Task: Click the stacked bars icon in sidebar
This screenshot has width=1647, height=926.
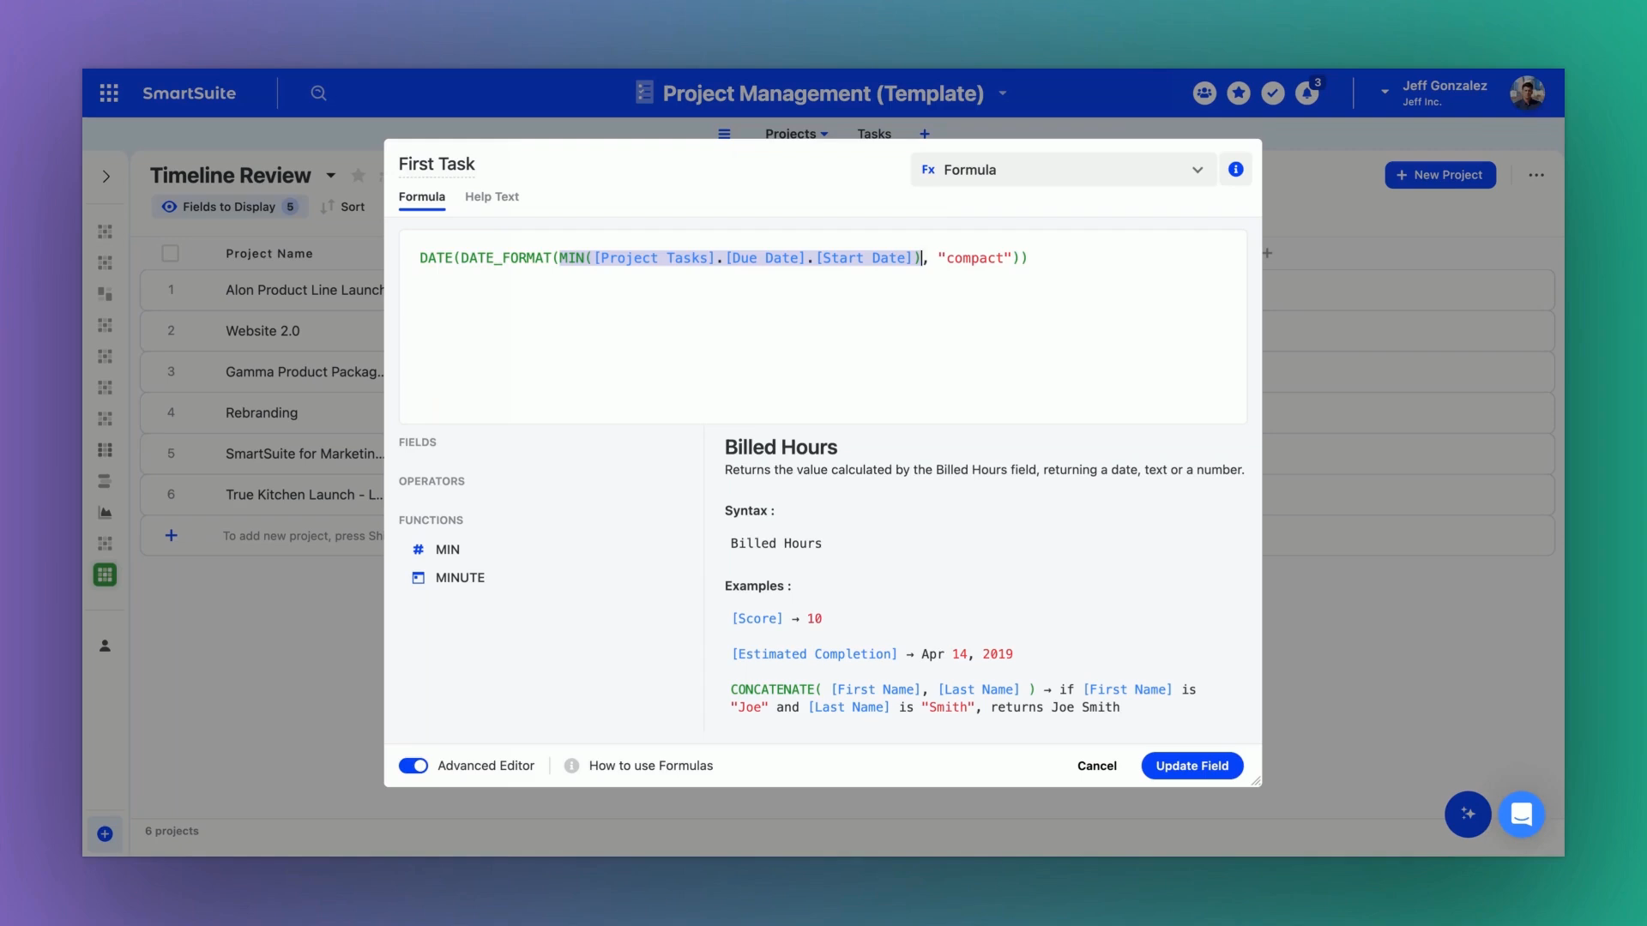Action: click(x=105, y=481)
